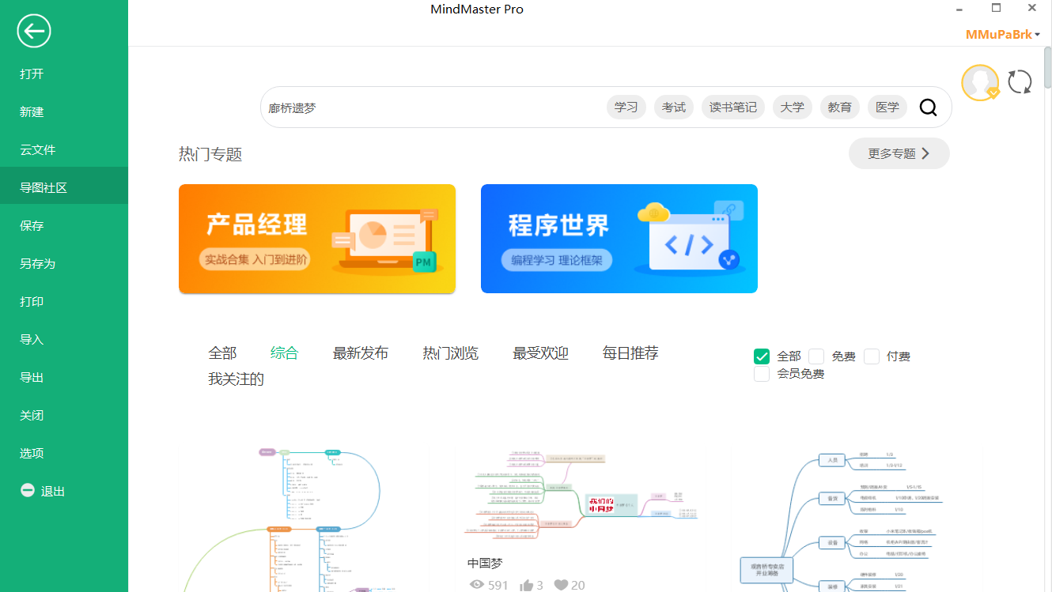This screenshot has height=592, width=1052.
Task: Tick the 付费 filter checkbox
Action: click(872, 356)
